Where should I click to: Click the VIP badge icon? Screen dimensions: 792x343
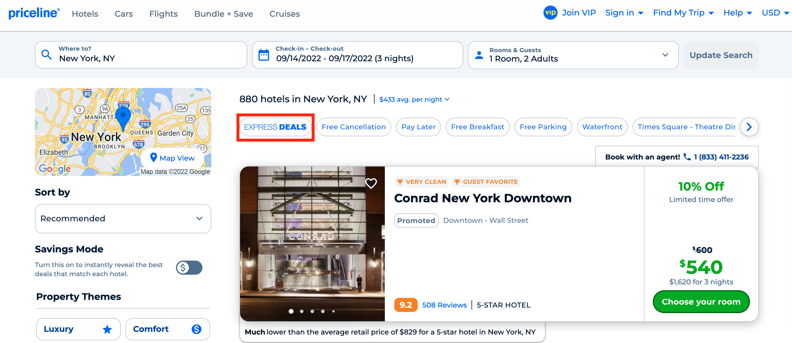550,13
